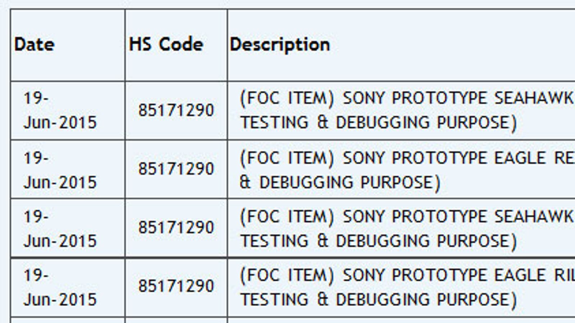Click fourth row's TESTING & DEBUGGING PURPOSE text

point(378,300)
